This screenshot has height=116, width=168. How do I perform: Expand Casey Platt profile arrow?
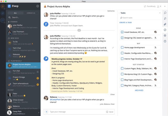tap(39, 113)
